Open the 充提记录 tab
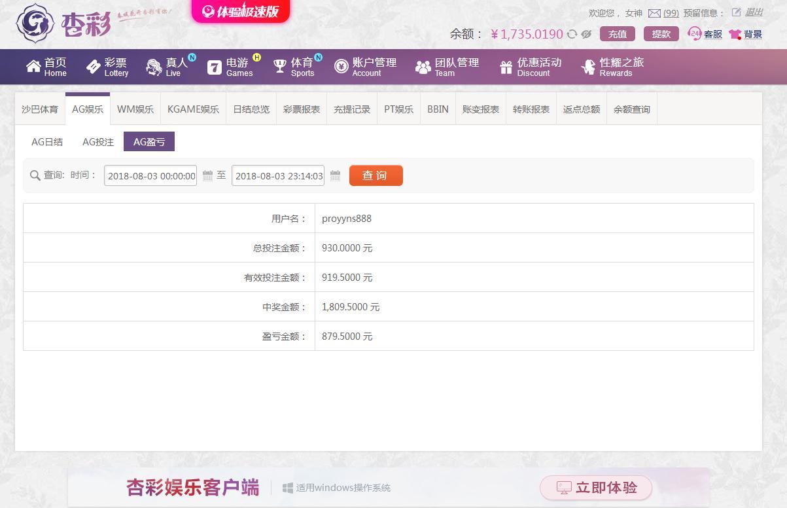The height and width of the screenshot is (508, 787). [352, 109]
